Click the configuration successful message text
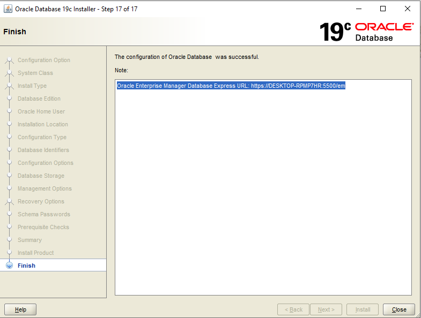The height and width of the screenshot is (318, 421). coord(187,57)
